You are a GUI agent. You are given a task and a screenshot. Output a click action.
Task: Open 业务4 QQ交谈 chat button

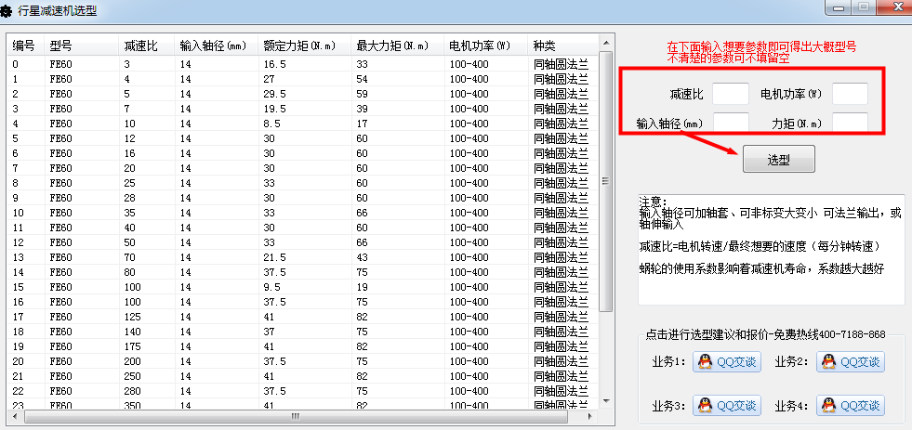click(851, 405)
